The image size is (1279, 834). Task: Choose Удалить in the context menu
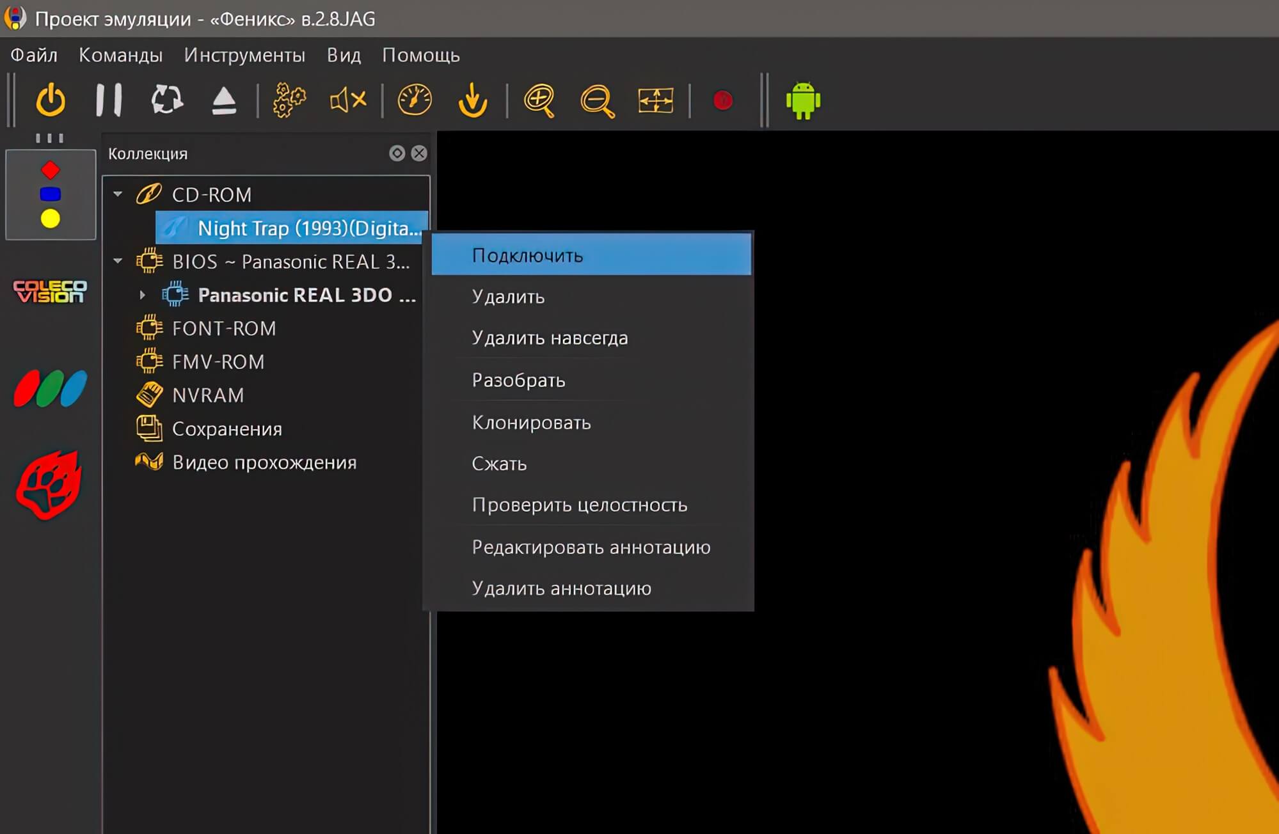pyautogui.click(x=591, y=297)
